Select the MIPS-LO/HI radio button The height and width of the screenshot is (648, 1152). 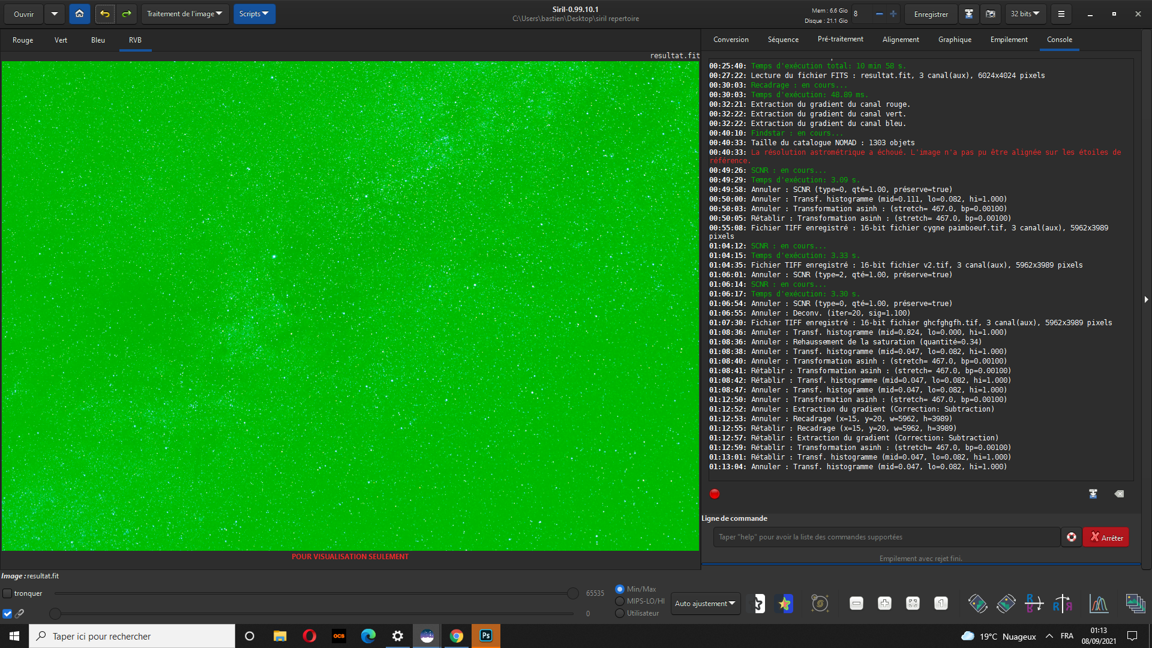pyautogui.click(x=620, y=601)
